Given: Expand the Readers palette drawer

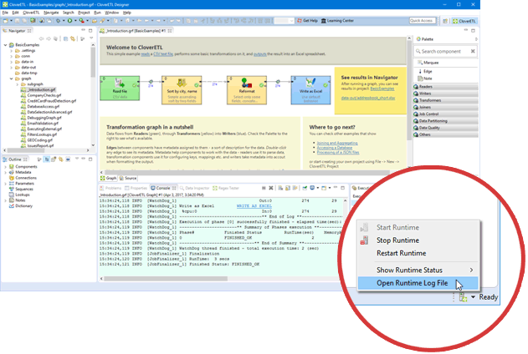Looking at the screenshot, I should click(x=445, y=87).
